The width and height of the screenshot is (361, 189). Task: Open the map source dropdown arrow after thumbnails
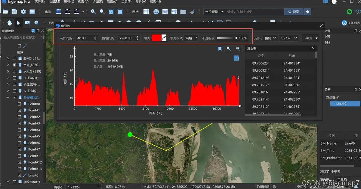click(83, 12)
